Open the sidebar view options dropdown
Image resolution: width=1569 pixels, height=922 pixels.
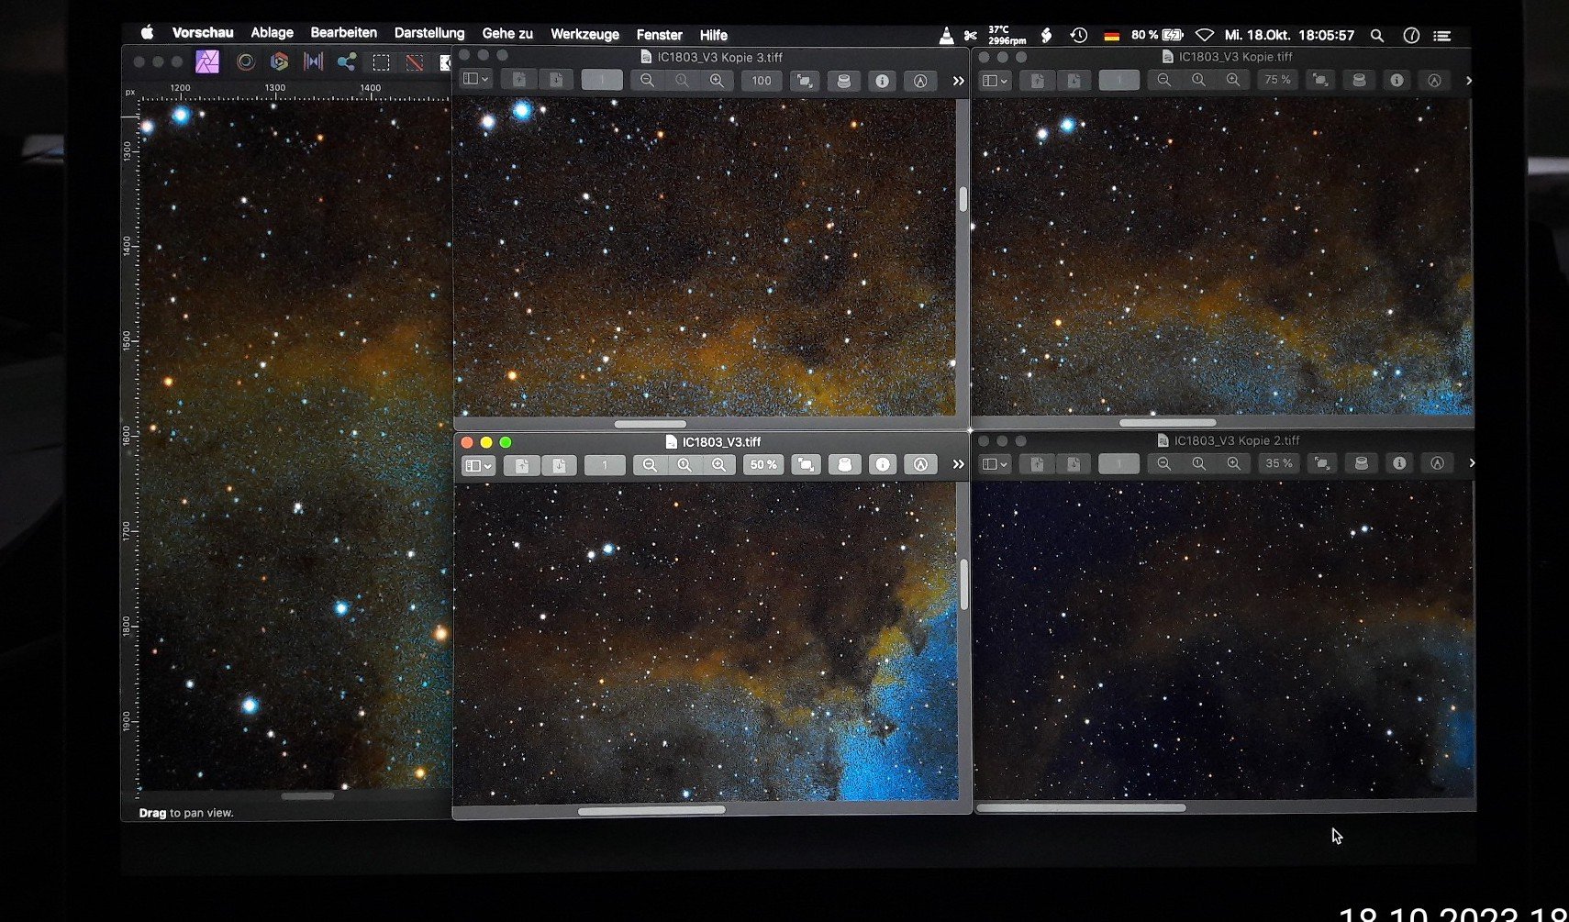(x=486, y=464)
